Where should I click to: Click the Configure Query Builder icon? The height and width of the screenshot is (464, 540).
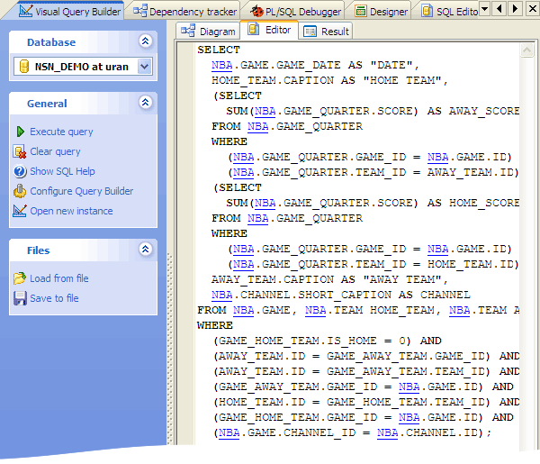[21, 191]
